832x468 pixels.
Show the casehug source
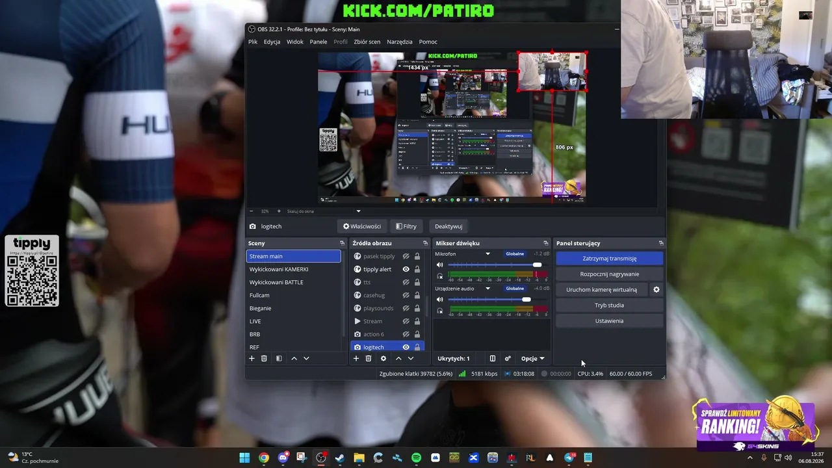click(x=406, y=295)
